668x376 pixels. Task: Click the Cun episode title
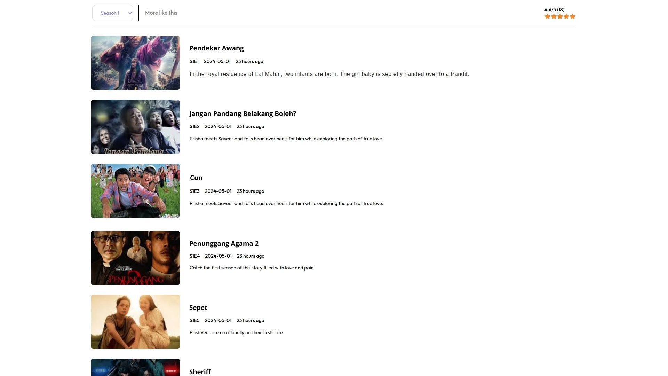click(x=196, y=178)
